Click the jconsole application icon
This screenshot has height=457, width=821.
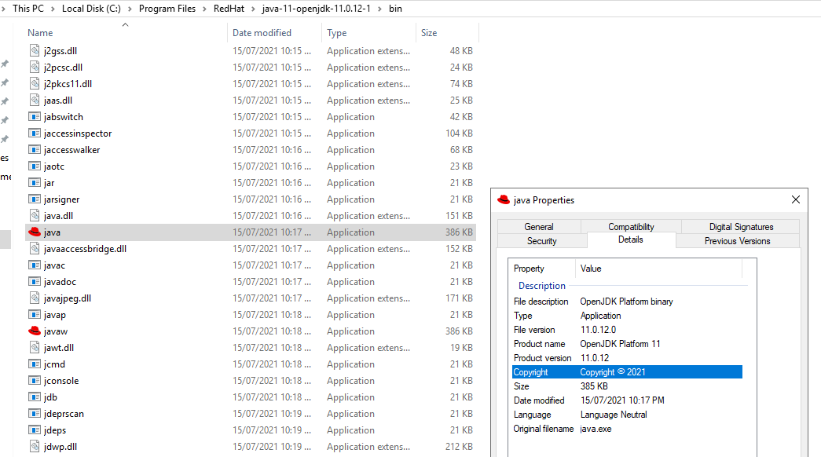pos(35,381)
